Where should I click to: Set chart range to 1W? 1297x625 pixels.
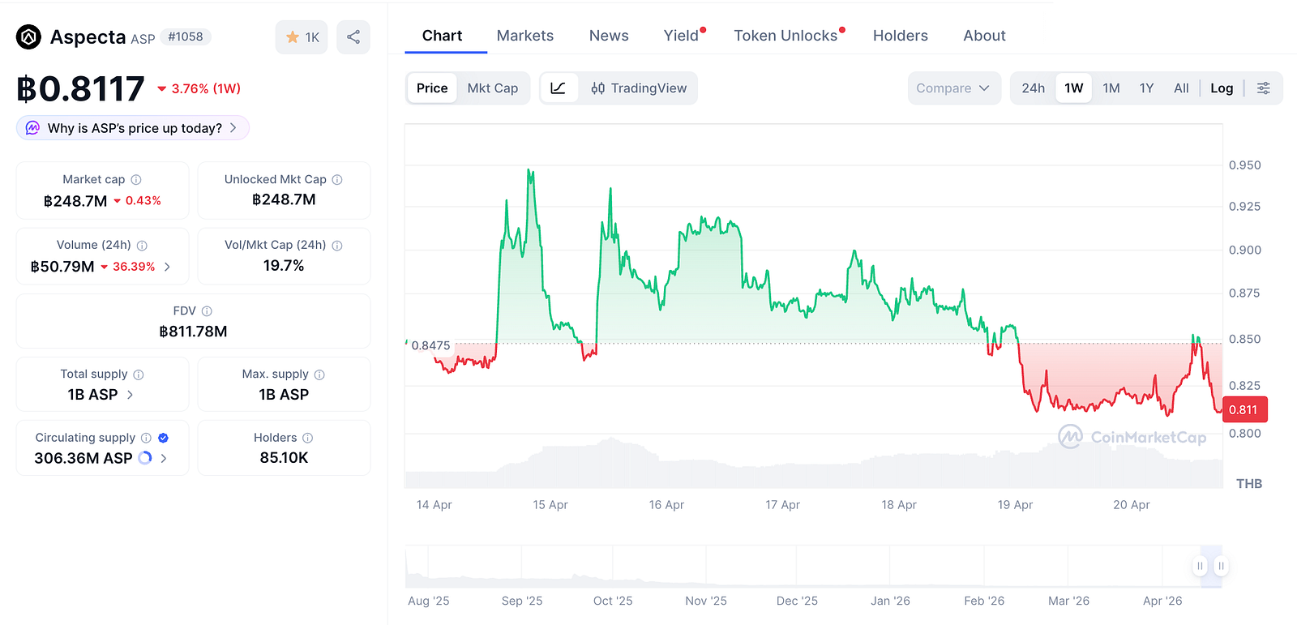[x=1074, y=88]
